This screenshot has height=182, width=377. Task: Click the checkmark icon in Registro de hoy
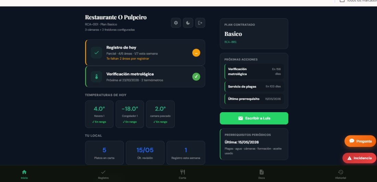point(96,53)
